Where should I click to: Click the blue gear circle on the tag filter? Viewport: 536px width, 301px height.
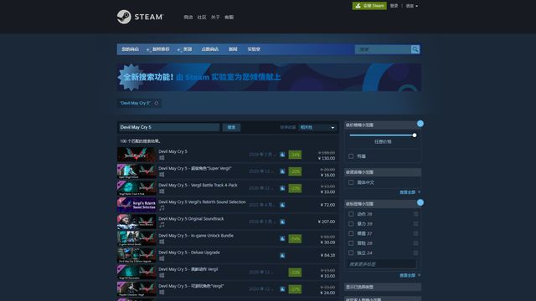420,202
